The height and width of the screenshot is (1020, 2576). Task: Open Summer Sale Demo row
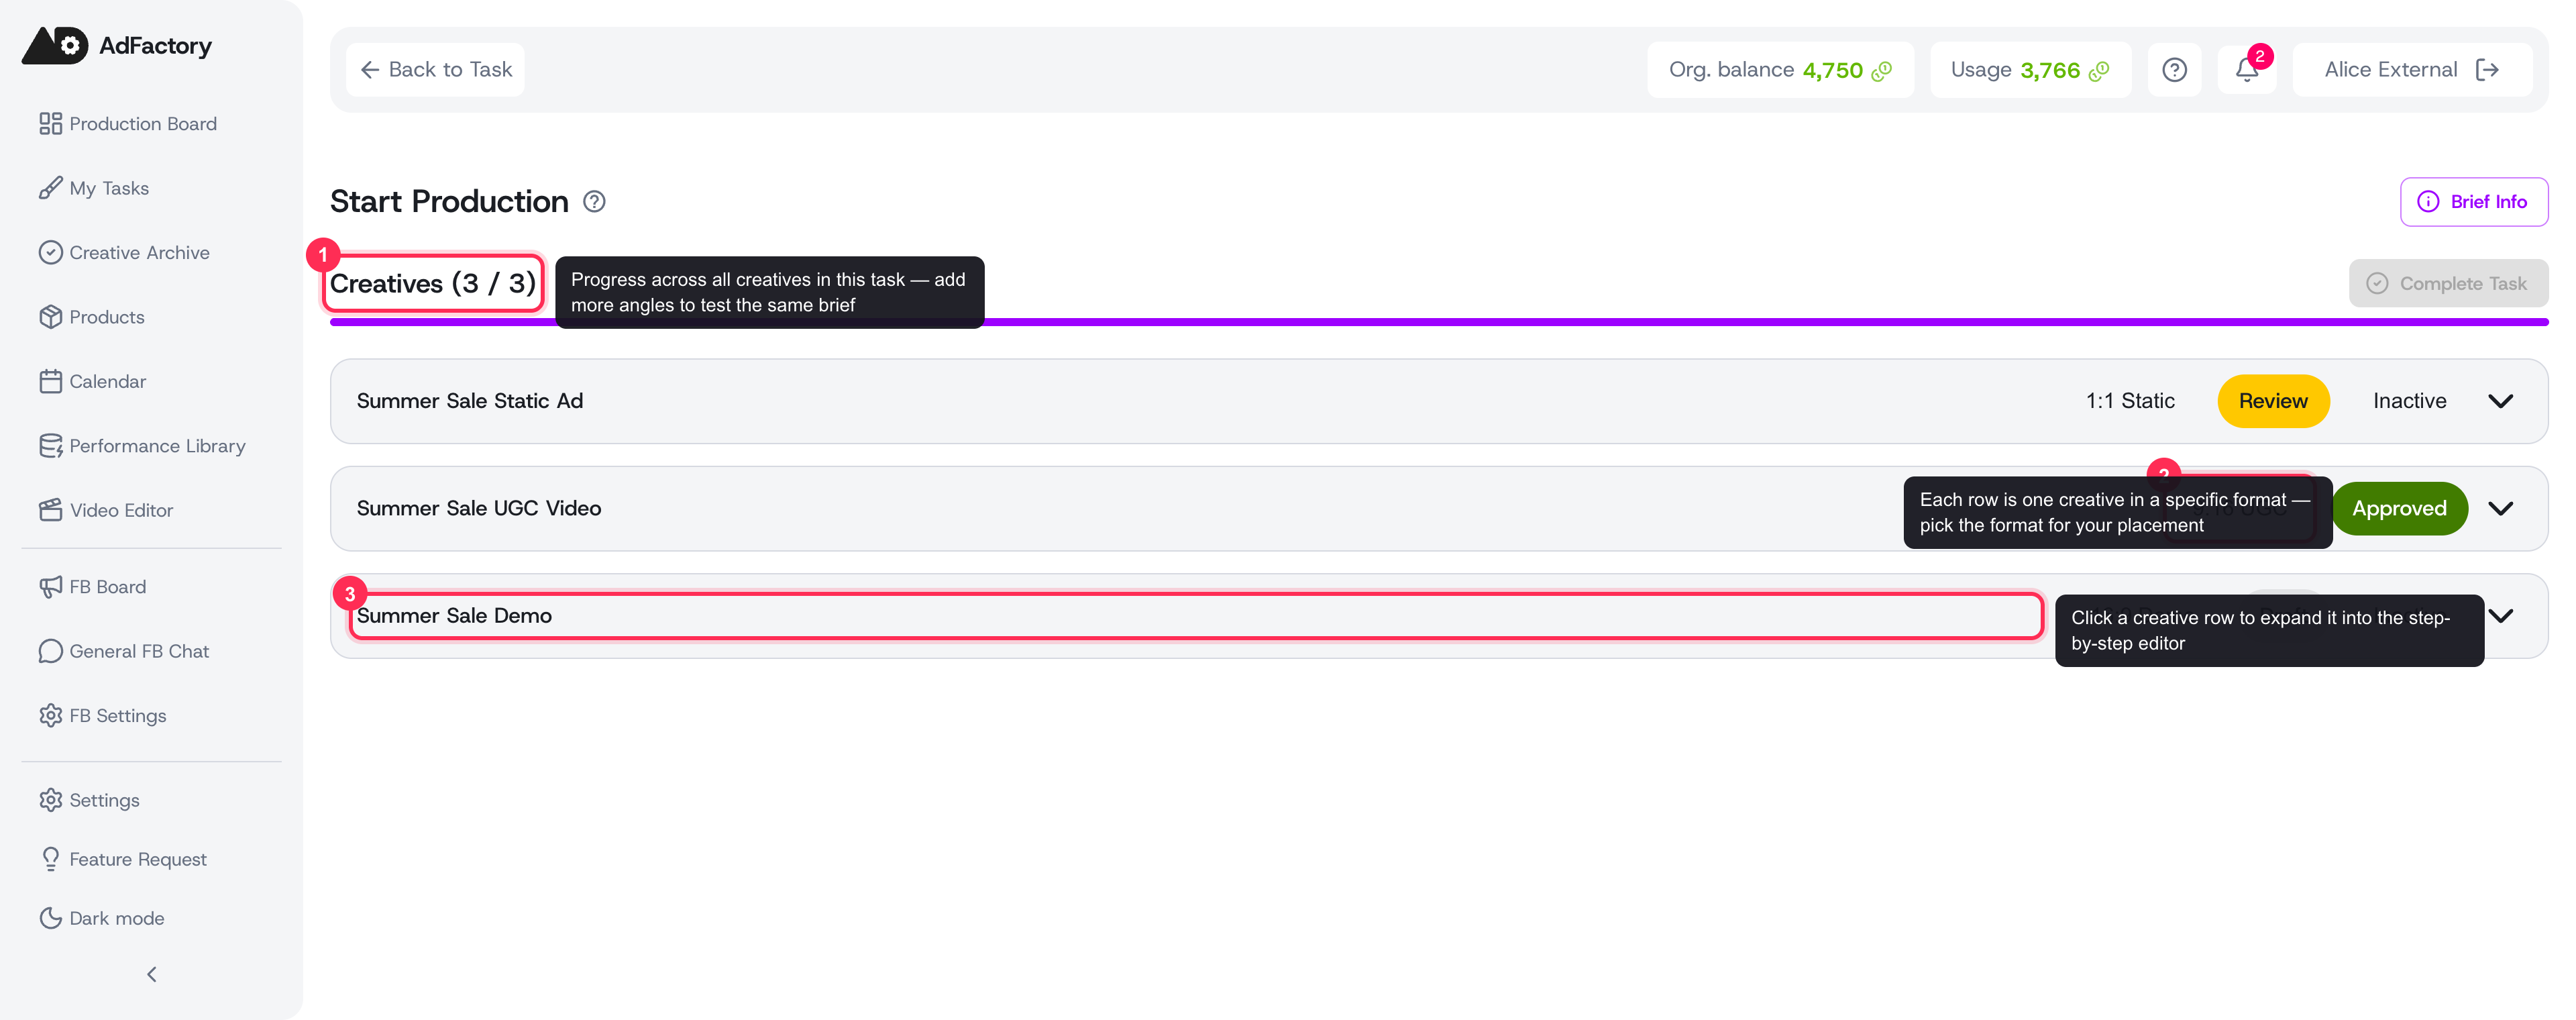click(x=1439, y=616)
